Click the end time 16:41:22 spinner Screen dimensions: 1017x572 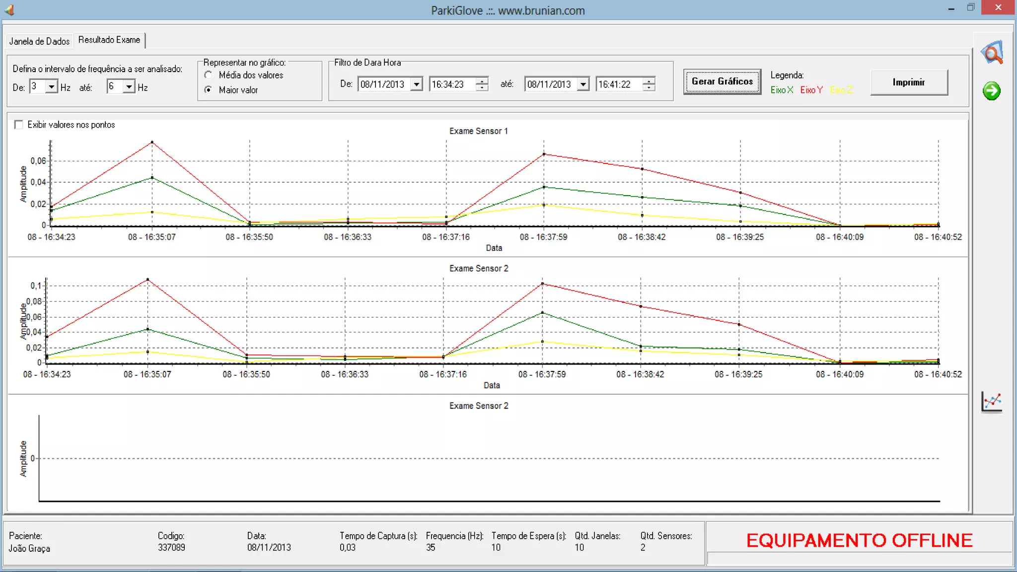point(649,84)
